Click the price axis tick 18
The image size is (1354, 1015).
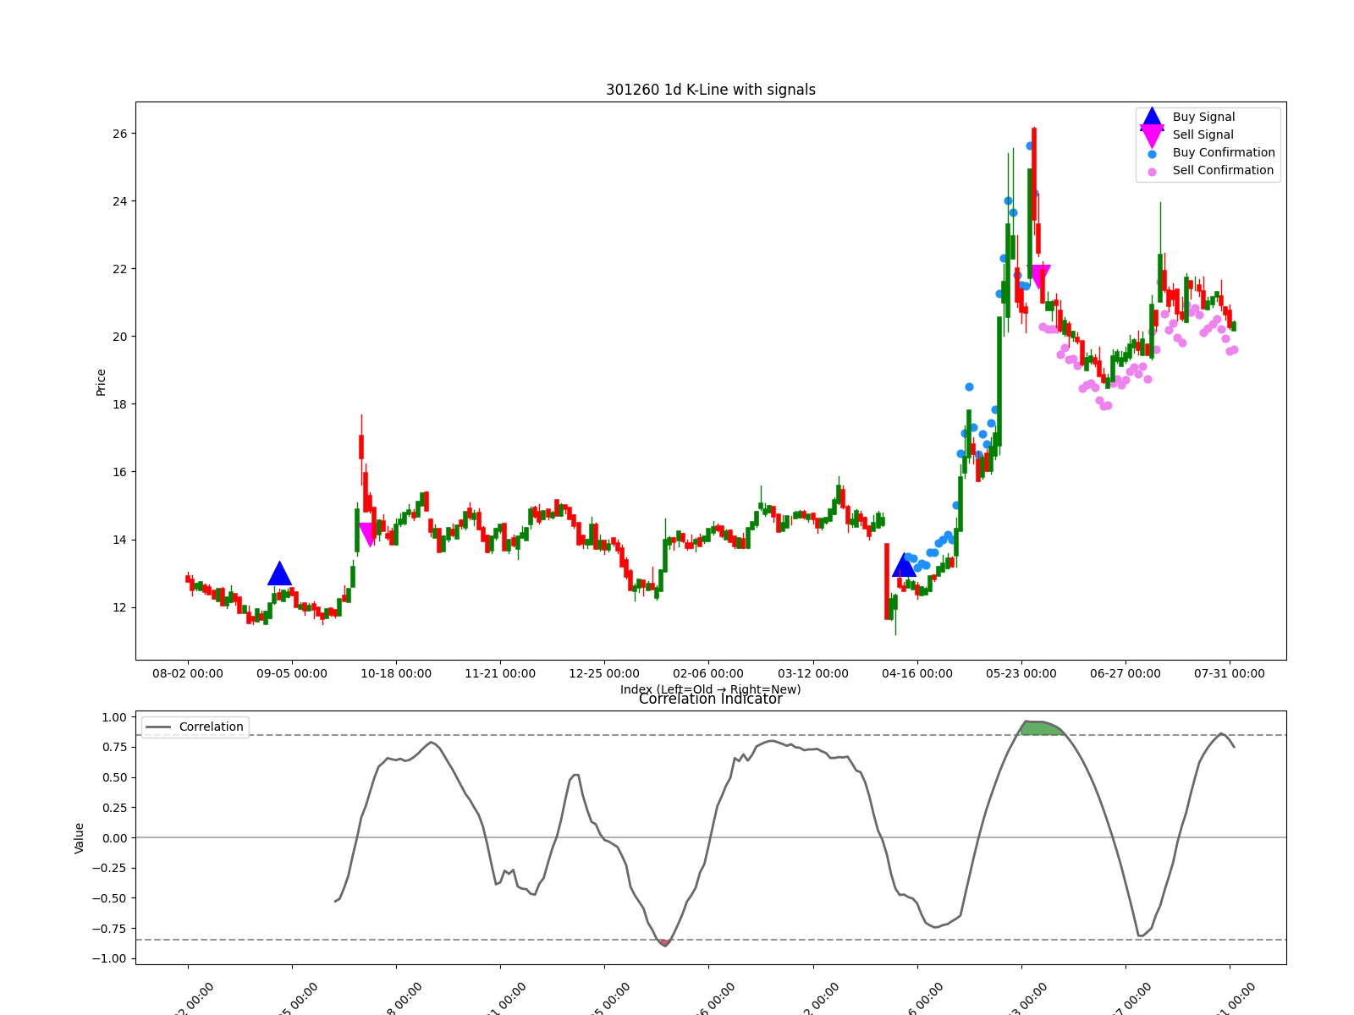click(119, 404)
